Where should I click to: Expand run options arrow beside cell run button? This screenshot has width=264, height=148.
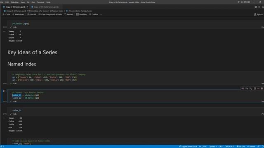click(6, 91)
